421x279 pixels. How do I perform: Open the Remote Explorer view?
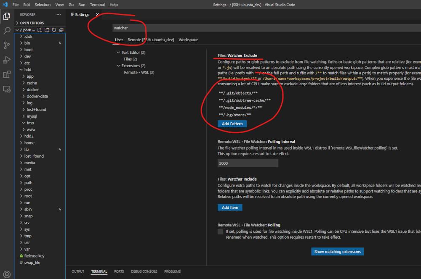click(x=7, y=89)
